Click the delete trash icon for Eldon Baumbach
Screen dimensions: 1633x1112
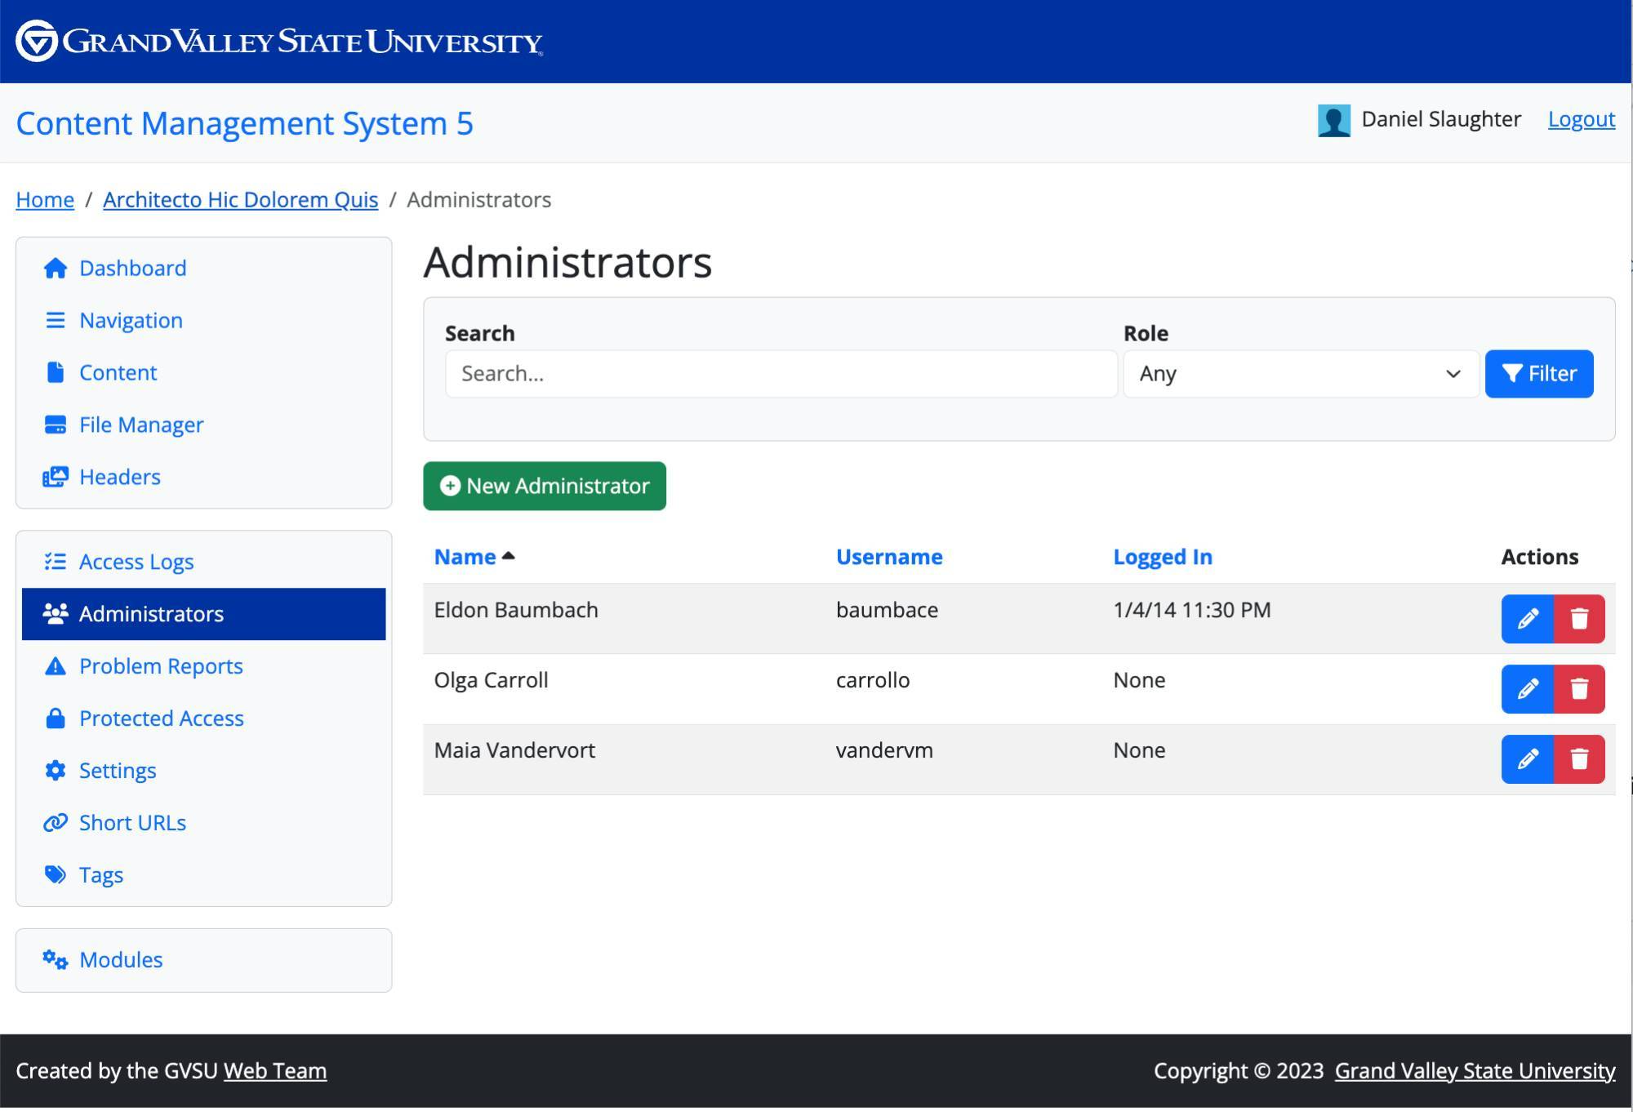[1578, 618]
